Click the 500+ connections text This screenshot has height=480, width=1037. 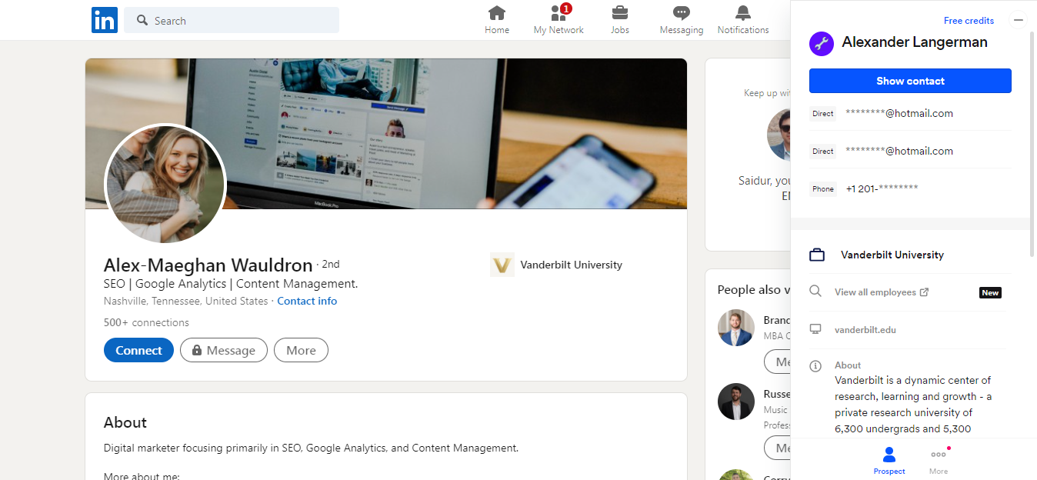click(x=146, y=322)
